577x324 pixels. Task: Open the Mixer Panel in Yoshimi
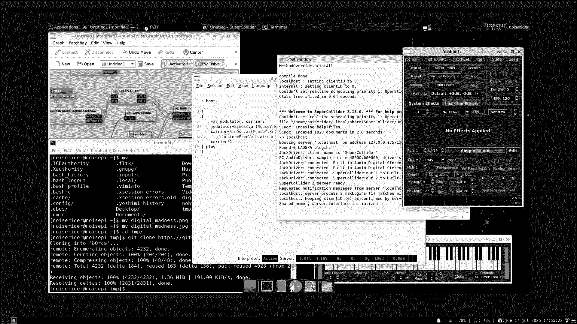[445, 68]
